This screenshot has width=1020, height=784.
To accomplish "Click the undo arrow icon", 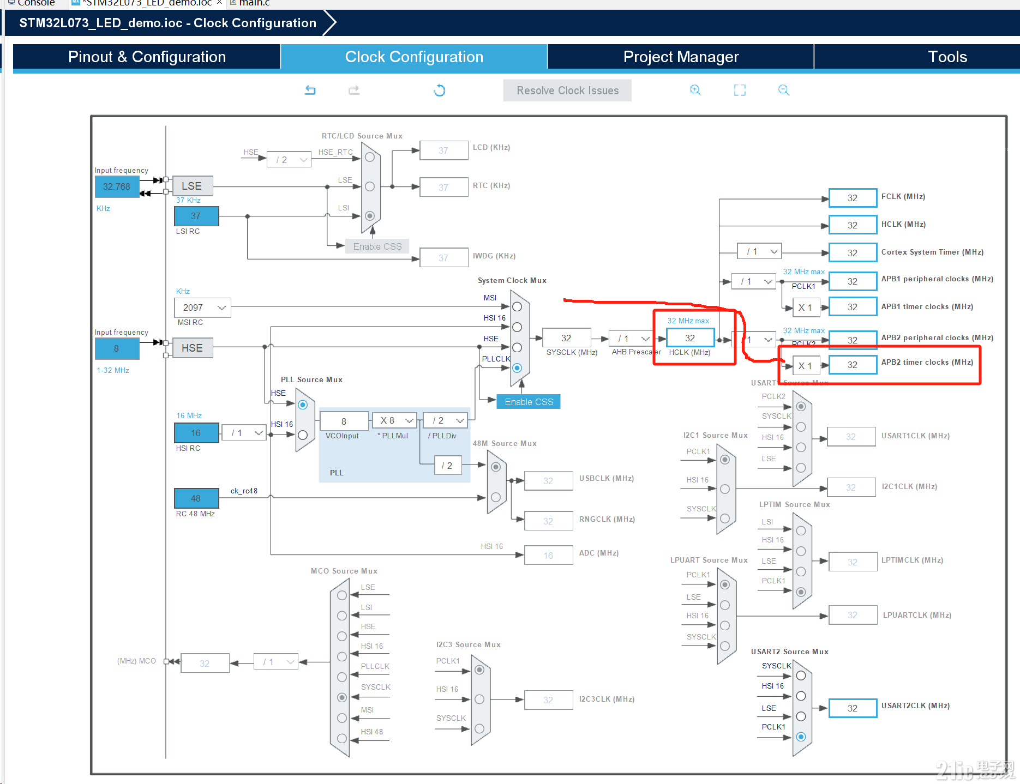I will [x=310, y=90].
